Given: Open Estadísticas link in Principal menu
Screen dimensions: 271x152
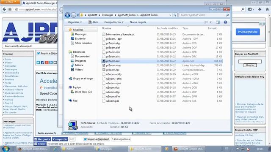Looking at the screenshot, I should pos(11,76).
